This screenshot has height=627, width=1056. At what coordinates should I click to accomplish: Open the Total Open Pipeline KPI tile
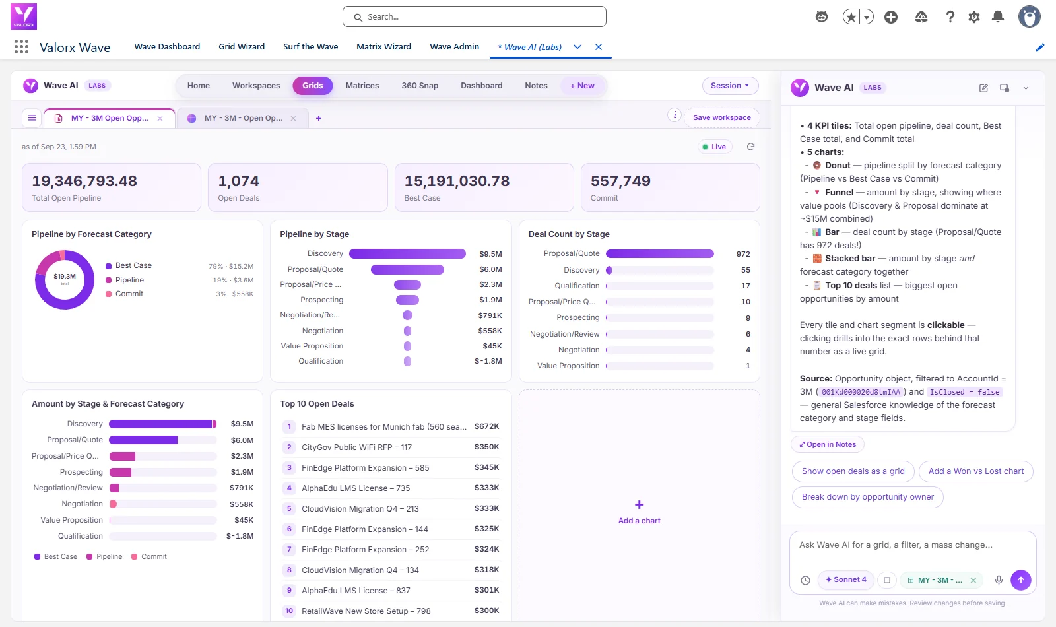click(112, 187)
